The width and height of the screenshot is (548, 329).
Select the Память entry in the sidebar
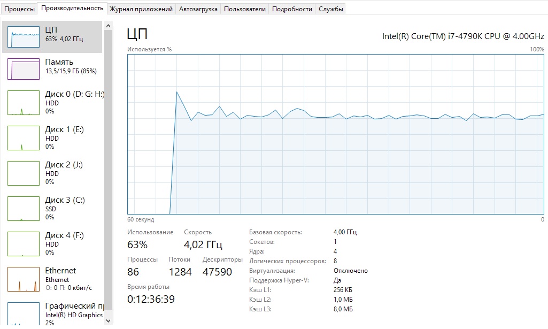(52, 69)
